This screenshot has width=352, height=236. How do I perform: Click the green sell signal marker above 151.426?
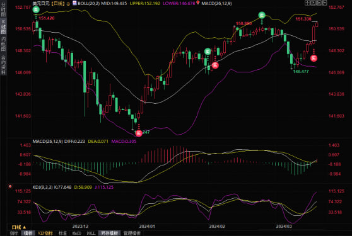click(x=36, y=9)
